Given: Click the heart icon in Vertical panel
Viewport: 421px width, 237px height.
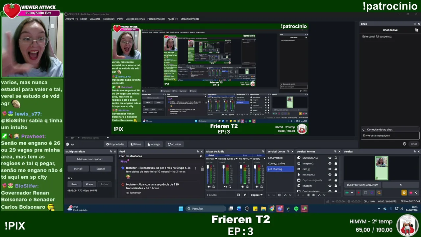Looking at the screenshot, I should 411,193.
